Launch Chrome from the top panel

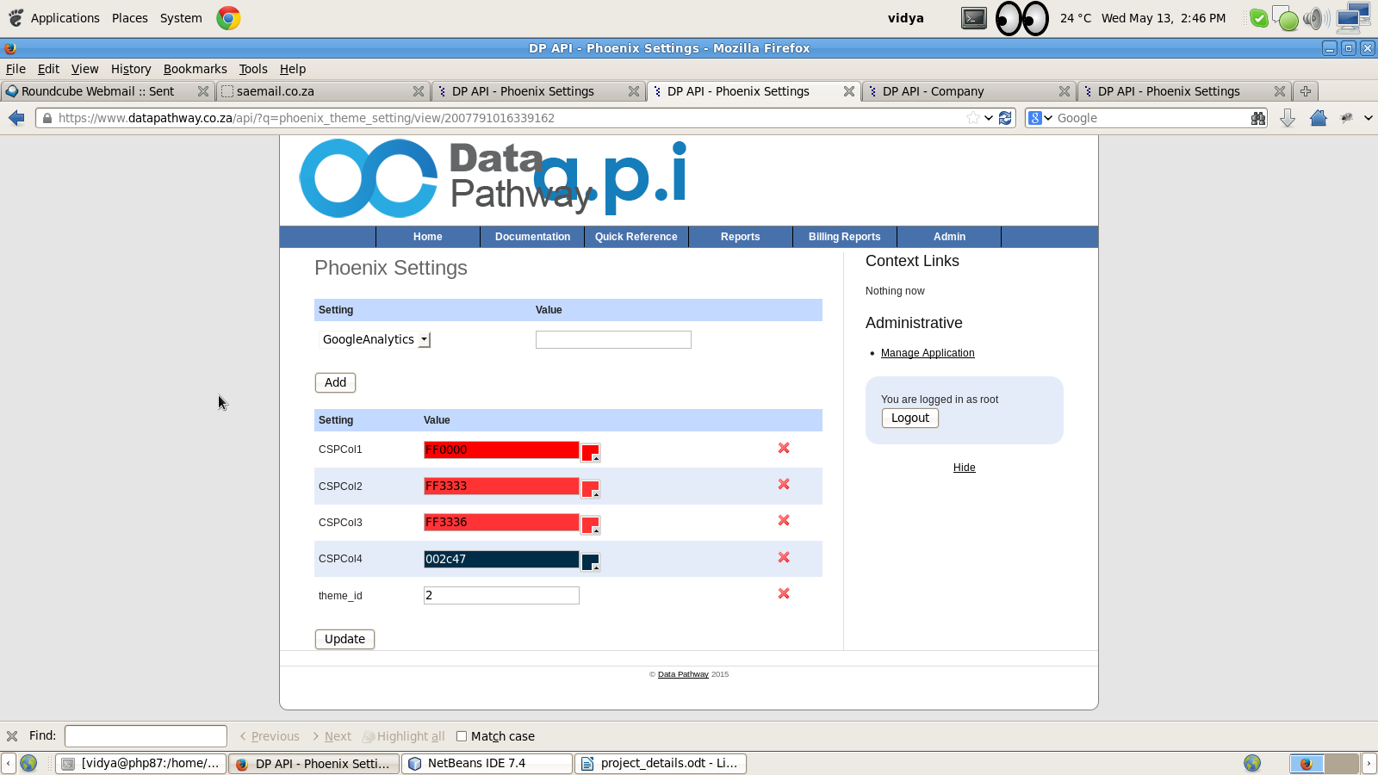228,18
